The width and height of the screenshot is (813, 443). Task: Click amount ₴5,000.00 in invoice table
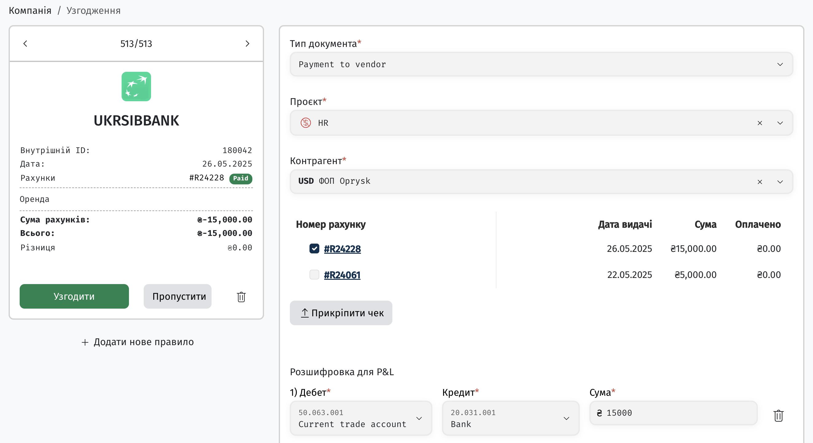[x=695, y=275]
